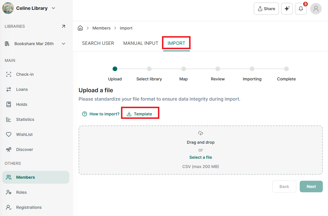Click the Roles user-gear icon
This screenshot has width=328, height=216.
point(9,192)
